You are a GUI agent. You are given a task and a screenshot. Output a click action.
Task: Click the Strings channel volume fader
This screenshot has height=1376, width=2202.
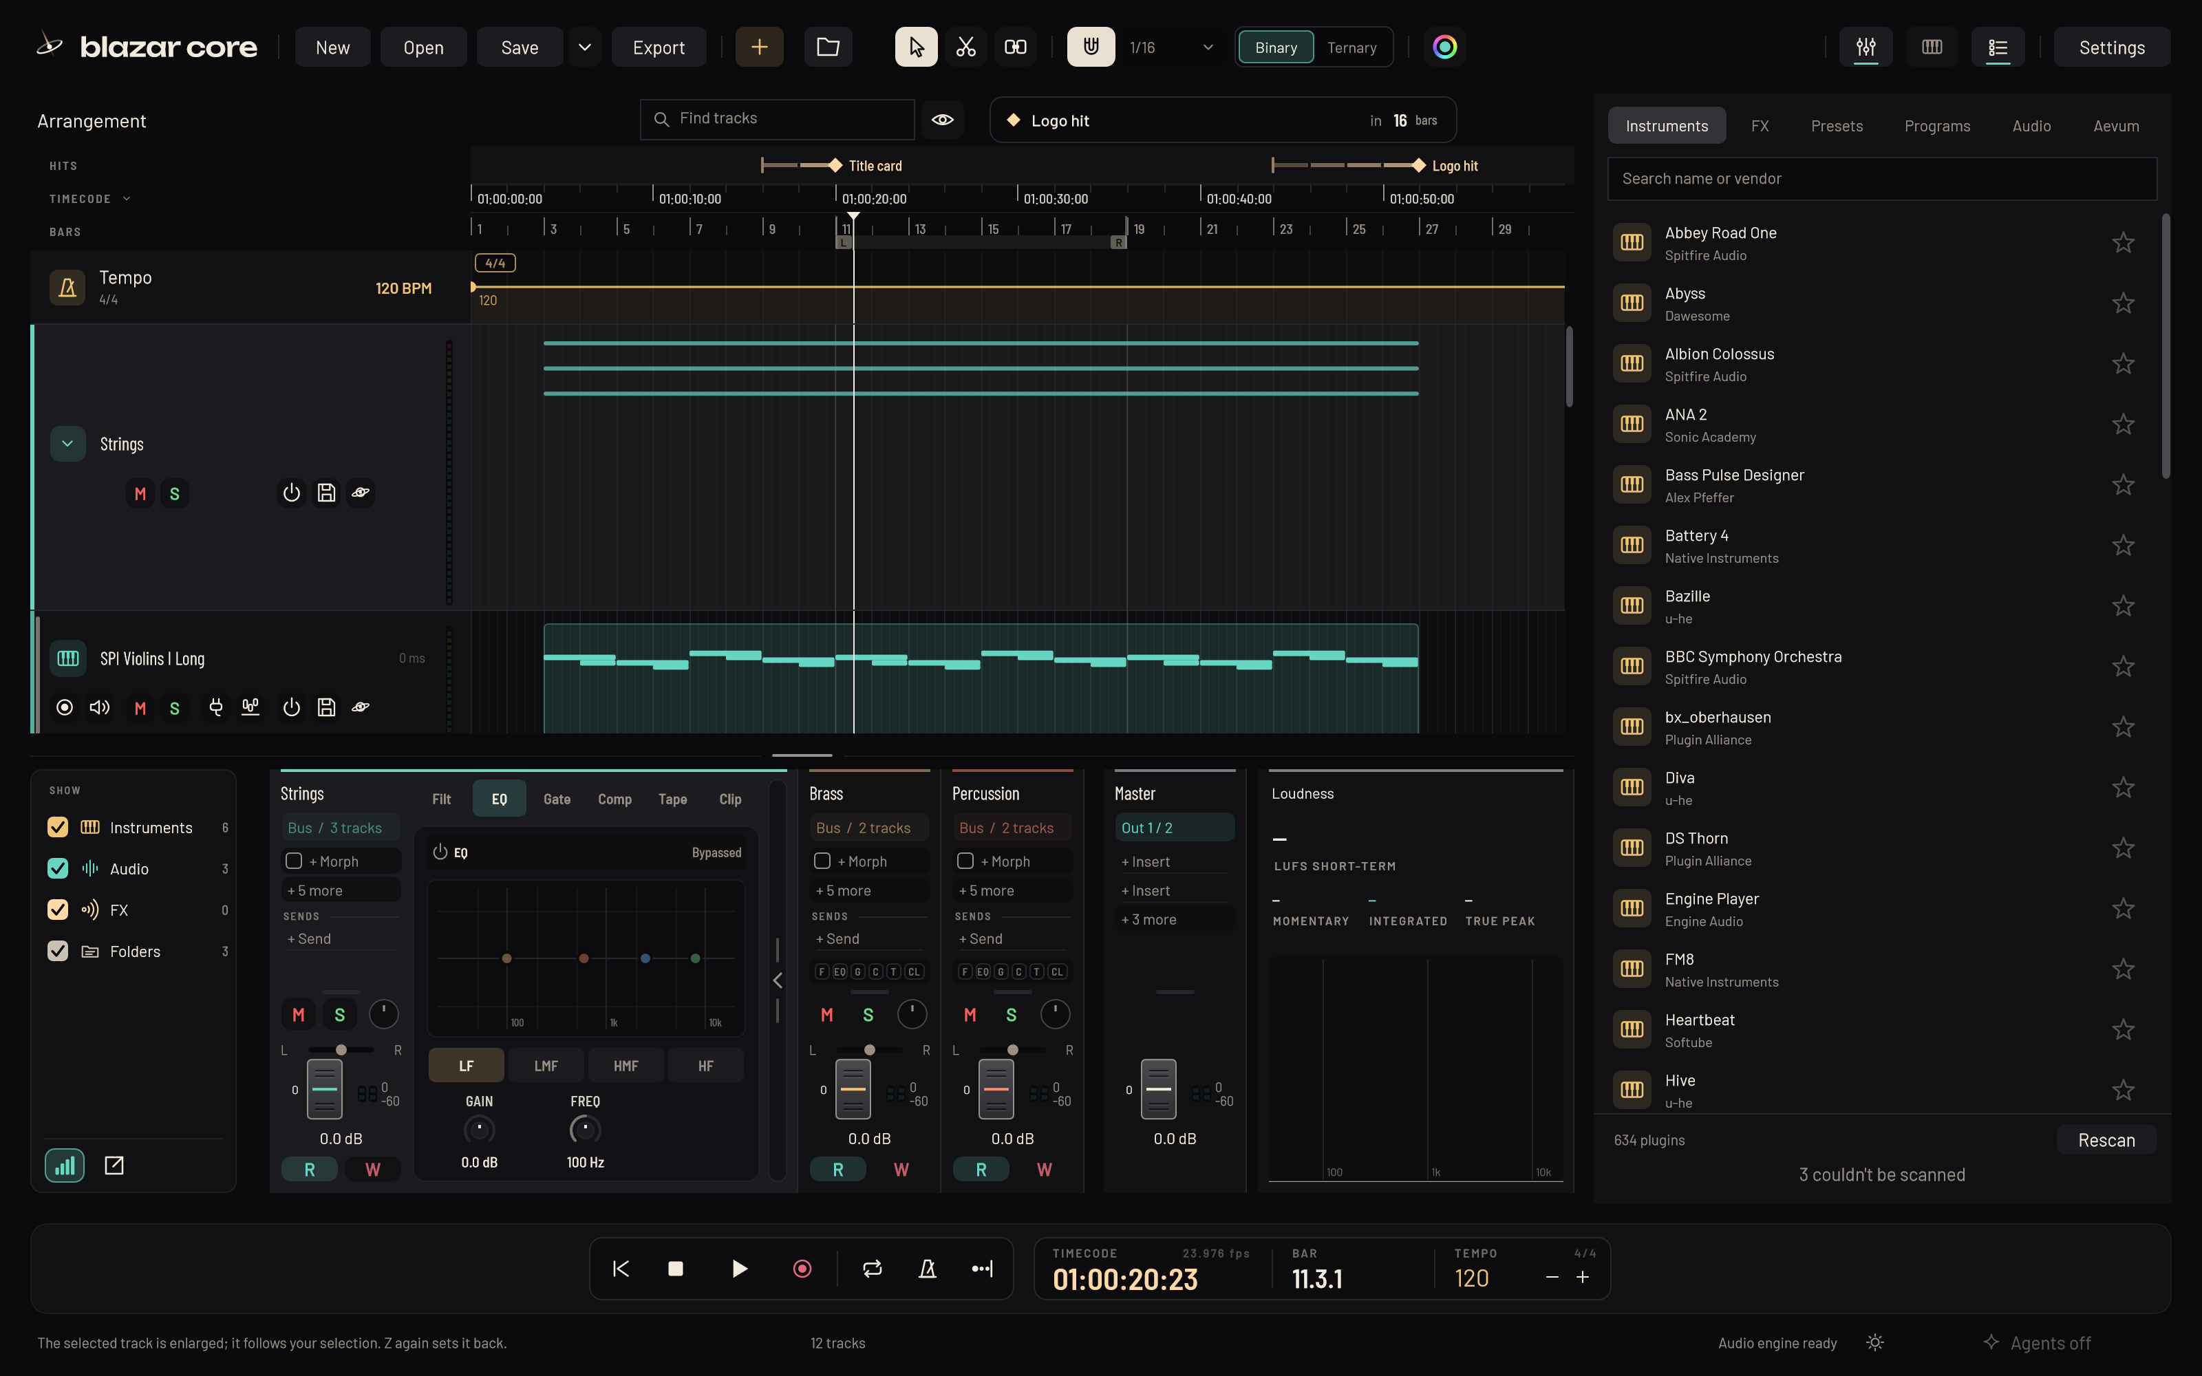click(325, 1089)
